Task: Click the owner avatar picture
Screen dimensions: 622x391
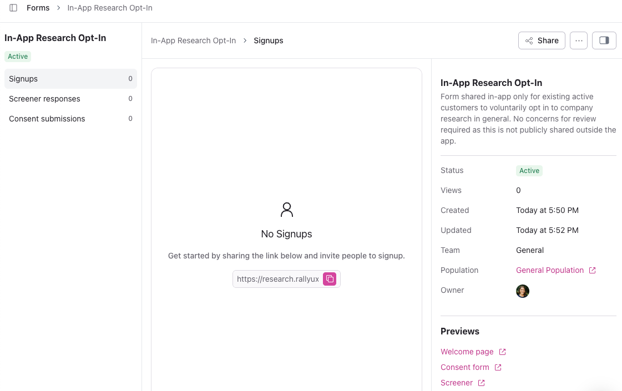Action: click(x=523, y=291)
